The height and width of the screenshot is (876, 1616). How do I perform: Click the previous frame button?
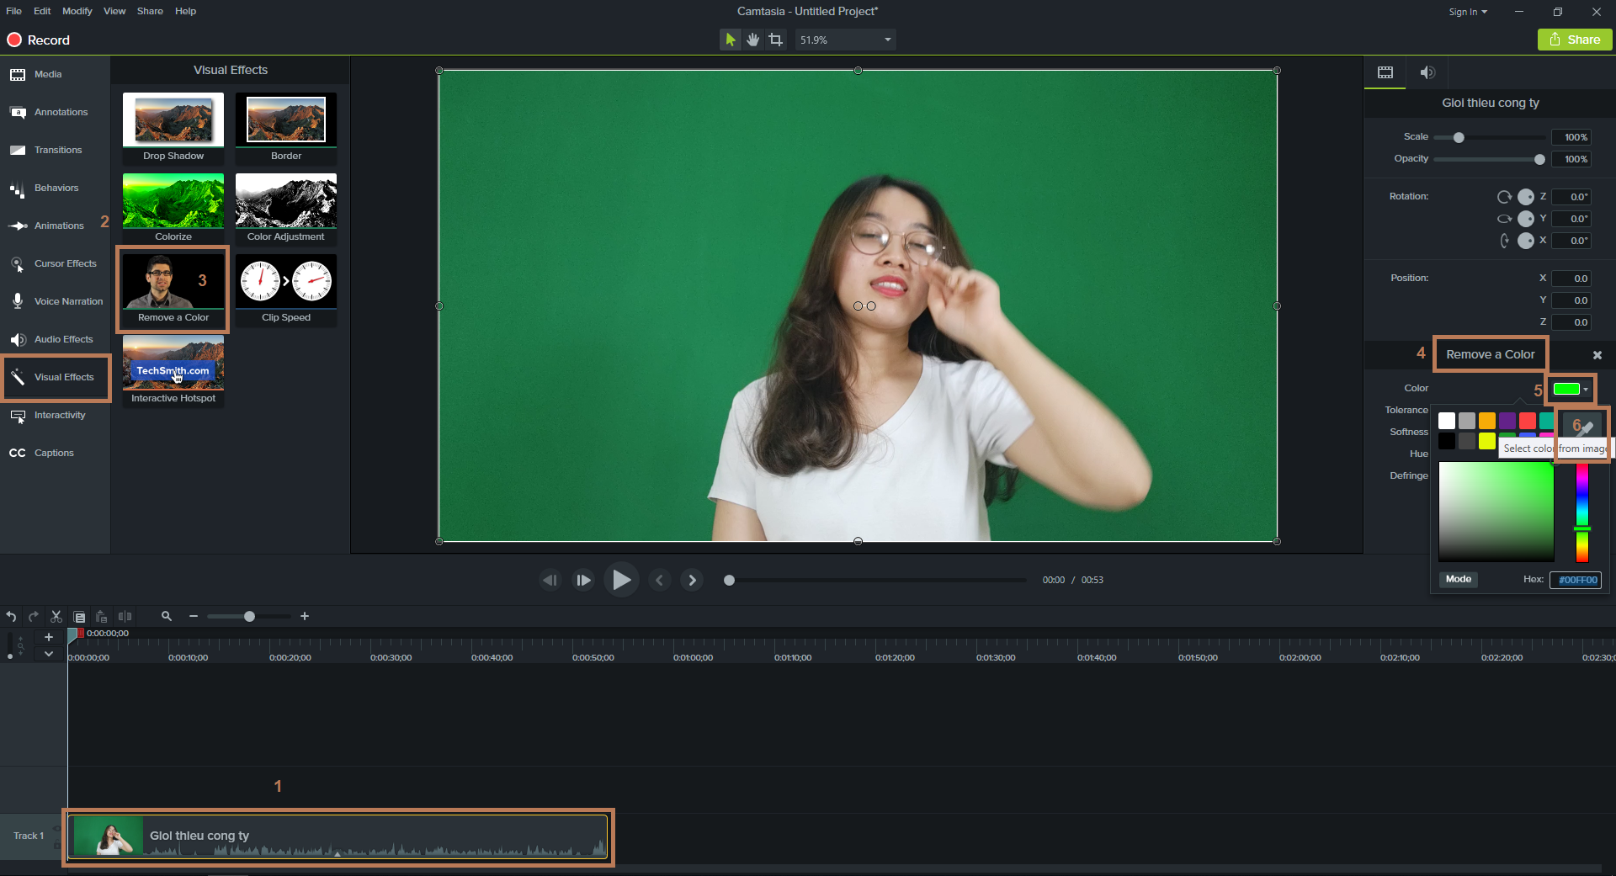550,580
